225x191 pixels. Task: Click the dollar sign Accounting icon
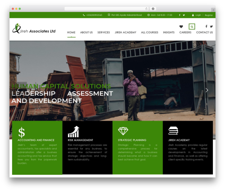[22, 132]
